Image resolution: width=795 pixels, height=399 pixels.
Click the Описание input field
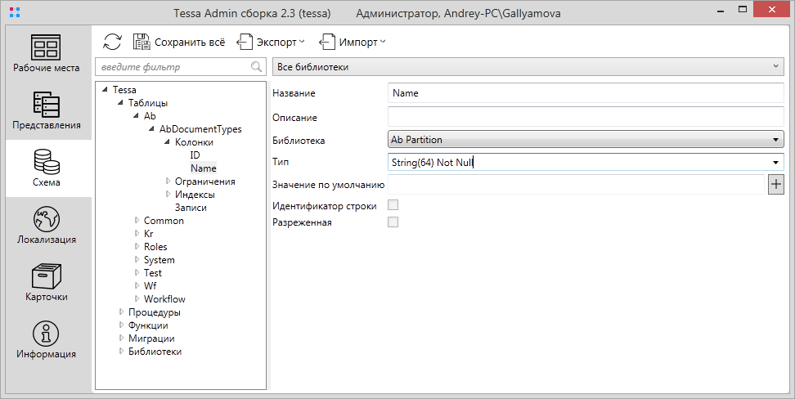585,117
